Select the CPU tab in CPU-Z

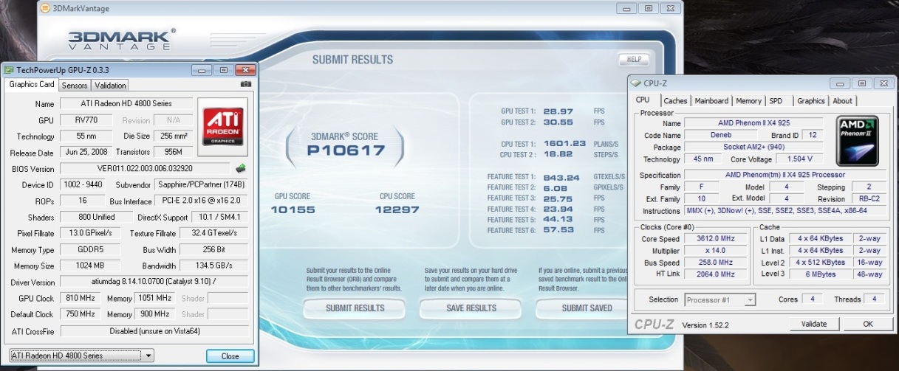click(x=643, y=100)
